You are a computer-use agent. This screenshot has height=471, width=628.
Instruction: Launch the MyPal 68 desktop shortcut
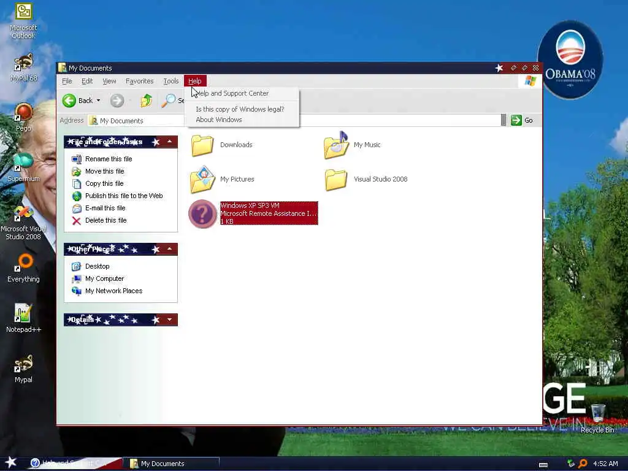pos(23,67)
